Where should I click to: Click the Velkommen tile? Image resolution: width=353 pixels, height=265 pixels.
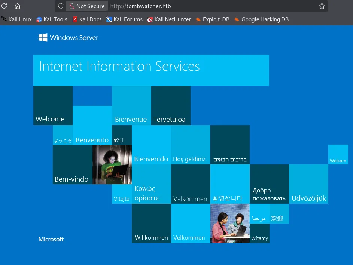pos(191,223)
